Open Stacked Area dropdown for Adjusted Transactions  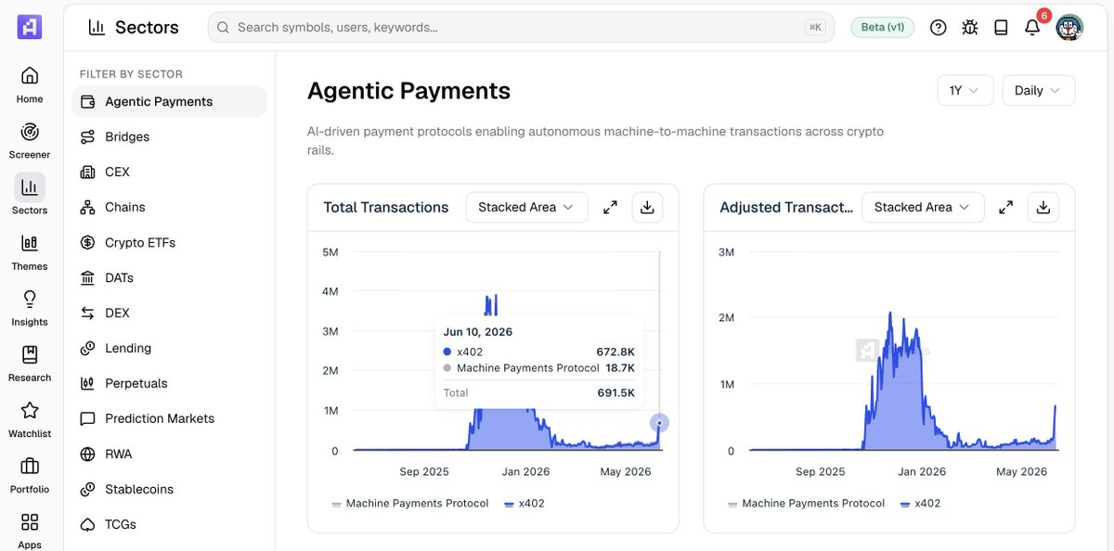(923, 207)
